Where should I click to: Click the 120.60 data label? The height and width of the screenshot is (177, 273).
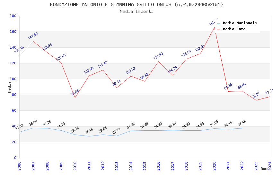(61, 57)
